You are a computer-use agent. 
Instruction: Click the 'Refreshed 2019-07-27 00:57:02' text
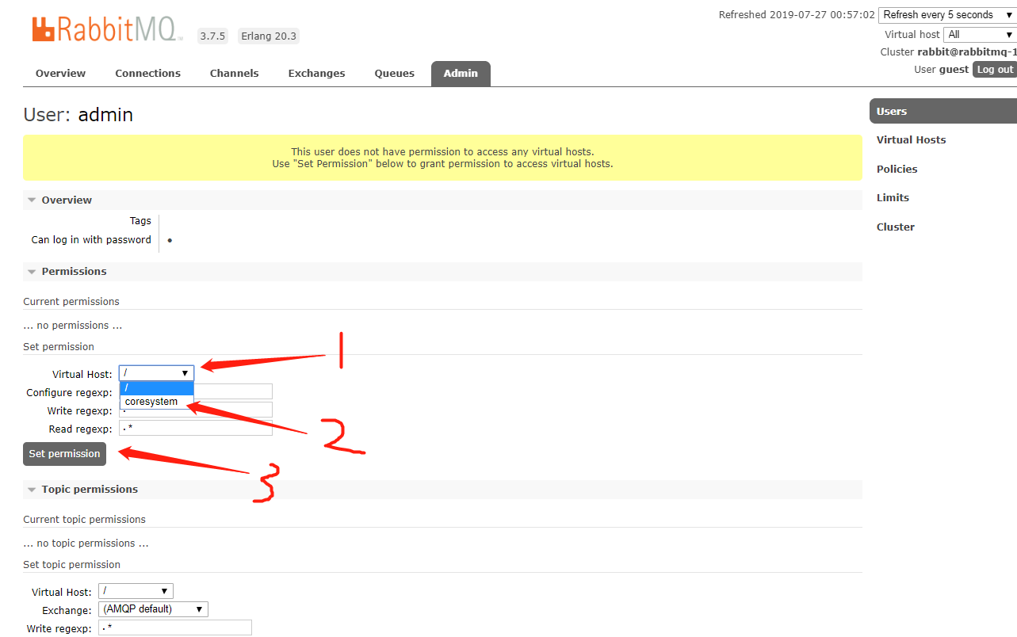pos(797,15)
